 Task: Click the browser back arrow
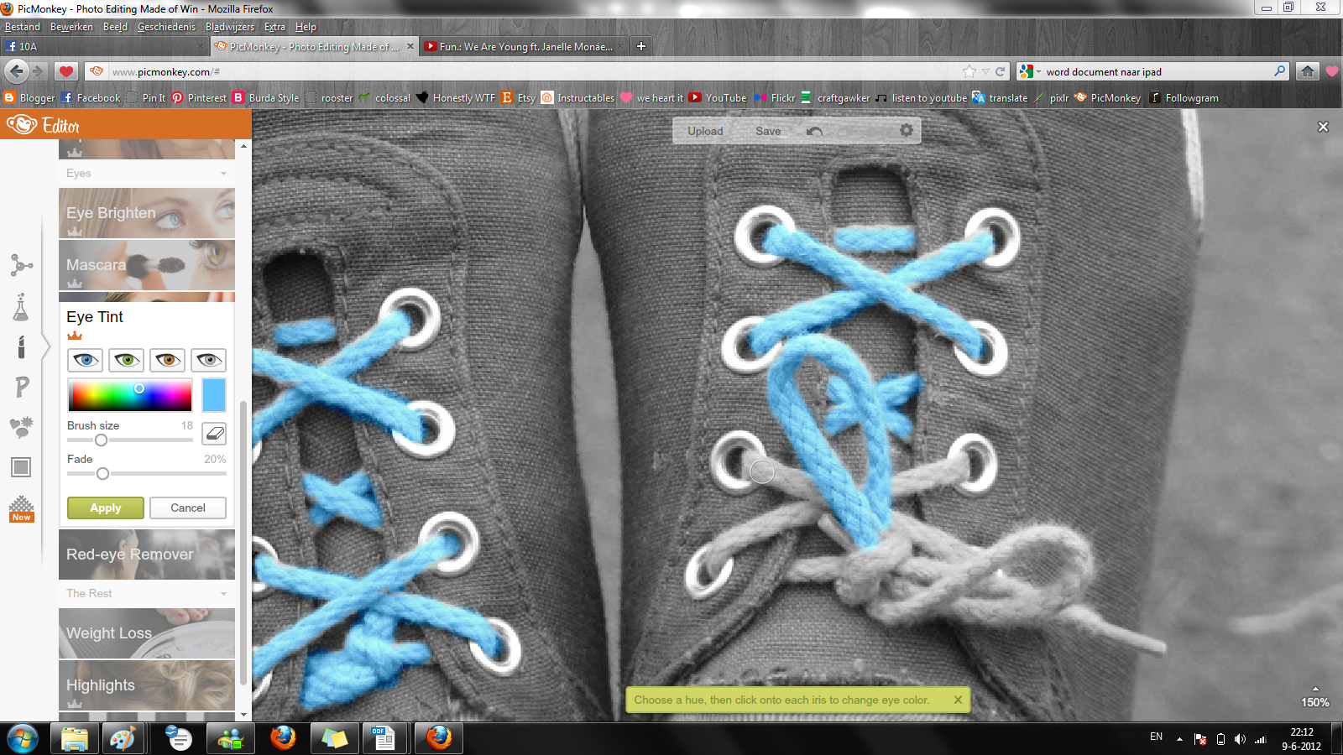tap(17, 71)
